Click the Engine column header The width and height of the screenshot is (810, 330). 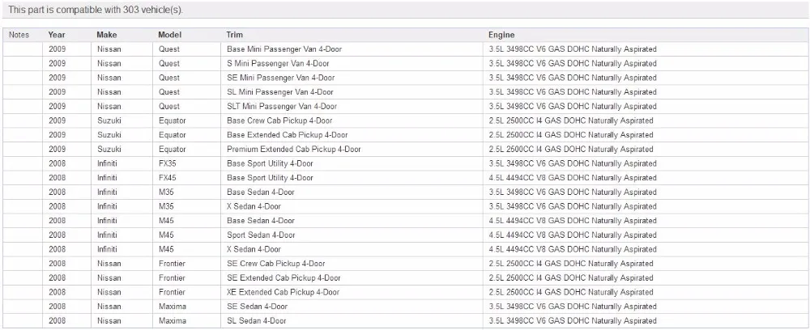pyautogui.click(x=501, y=35)
